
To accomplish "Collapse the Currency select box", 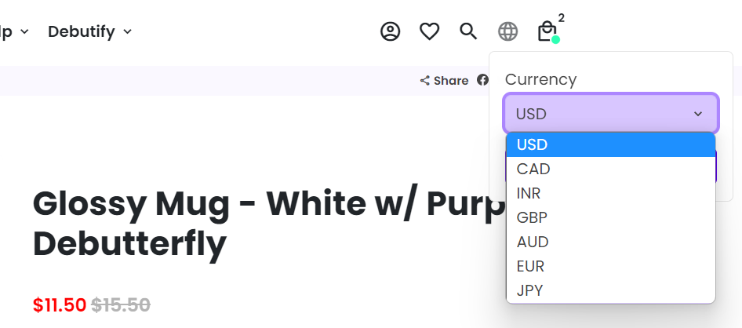I will pyautogui.click(x=610, y=114).
